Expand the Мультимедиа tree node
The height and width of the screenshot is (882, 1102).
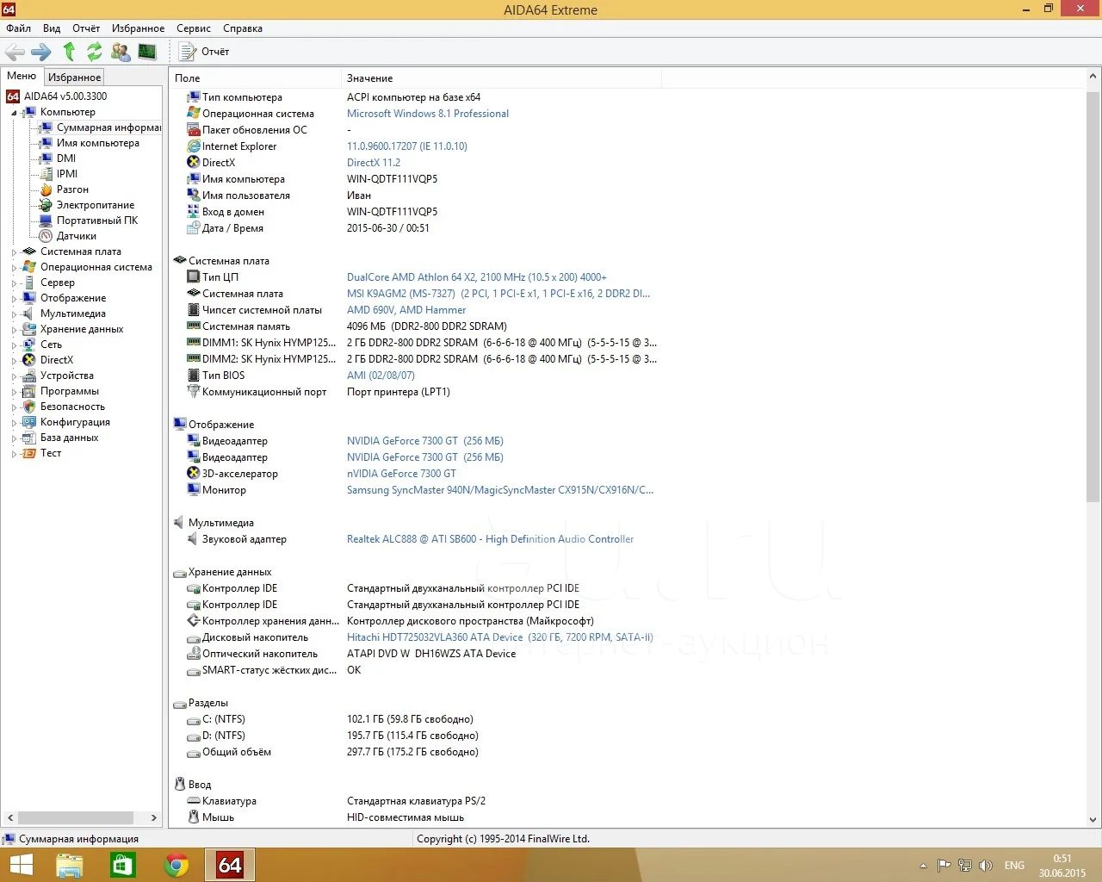point(14,314)
